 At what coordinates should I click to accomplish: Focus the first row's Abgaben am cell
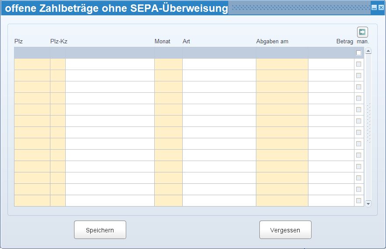pos(282,64)
